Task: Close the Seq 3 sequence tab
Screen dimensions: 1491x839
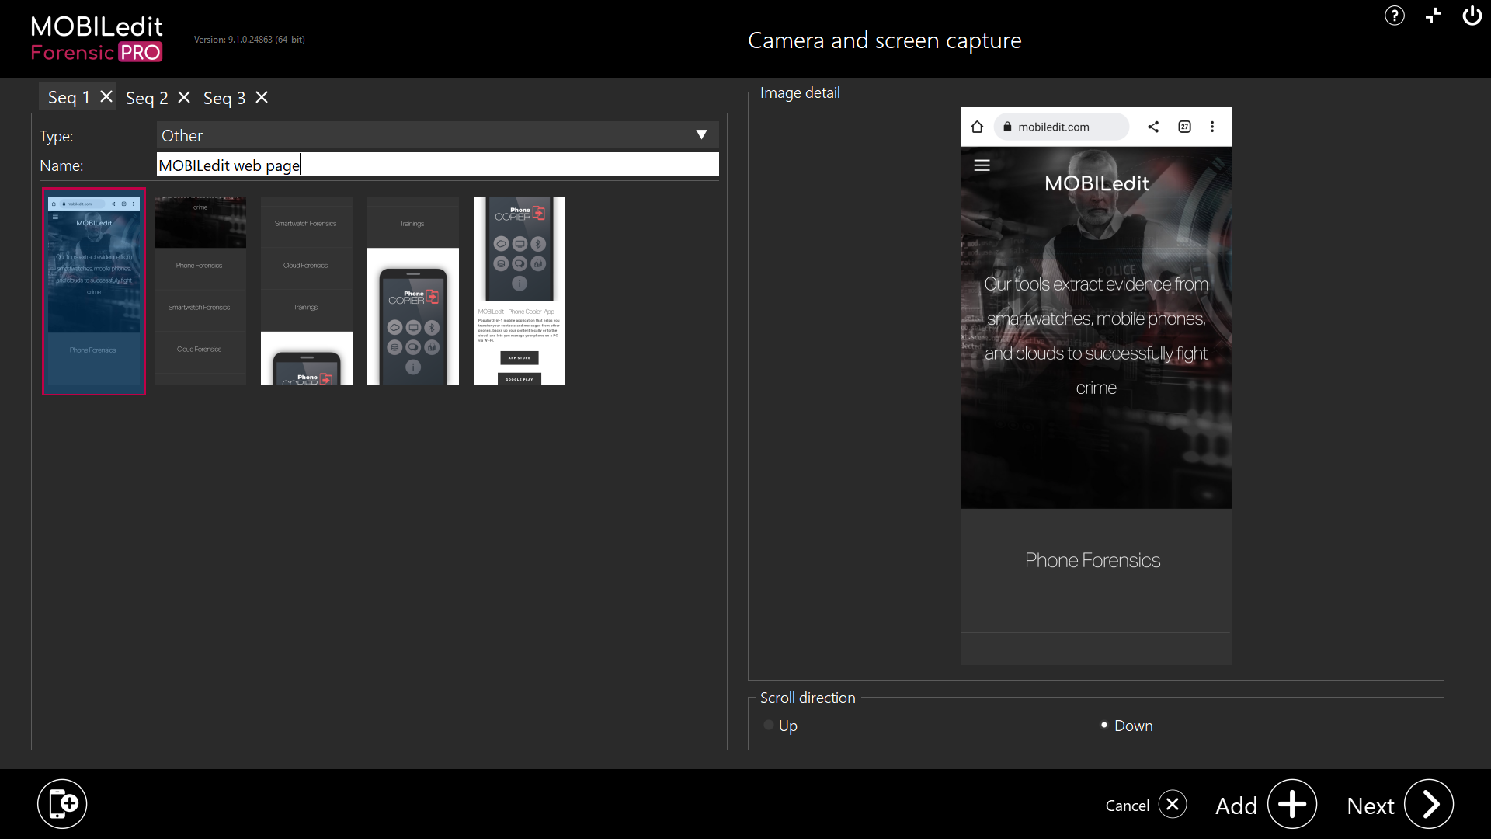Action: [x=262, y=97]
